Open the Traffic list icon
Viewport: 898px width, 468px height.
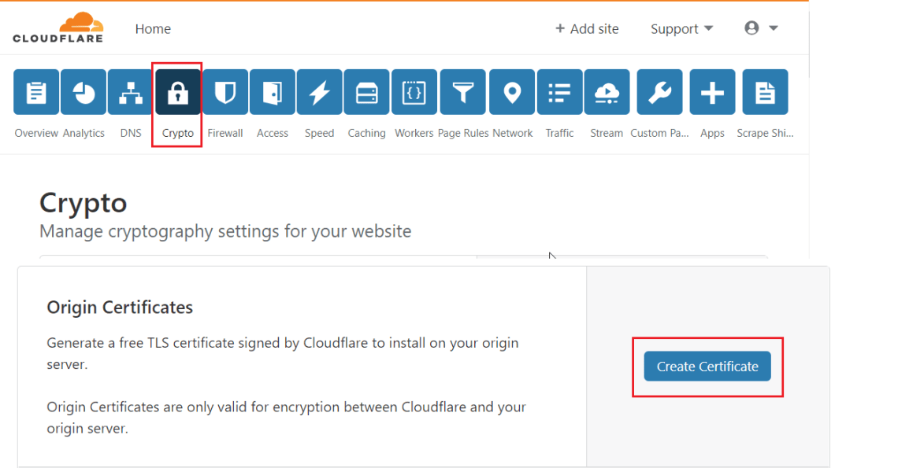pos(559,93)
